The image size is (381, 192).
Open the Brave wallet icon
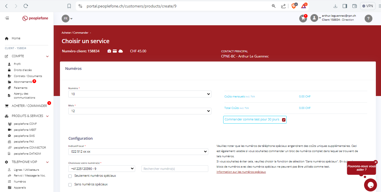[355, 6]
